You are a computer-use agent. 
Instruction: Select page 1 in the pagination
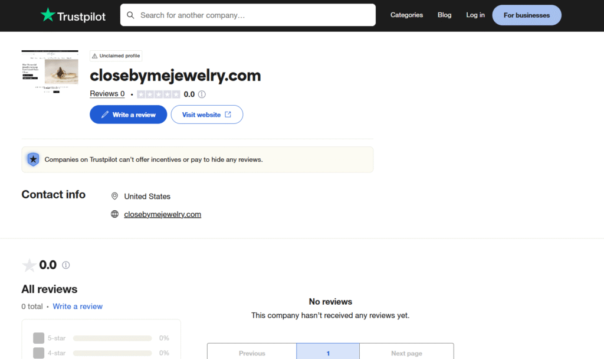click(x=327, y=353)
